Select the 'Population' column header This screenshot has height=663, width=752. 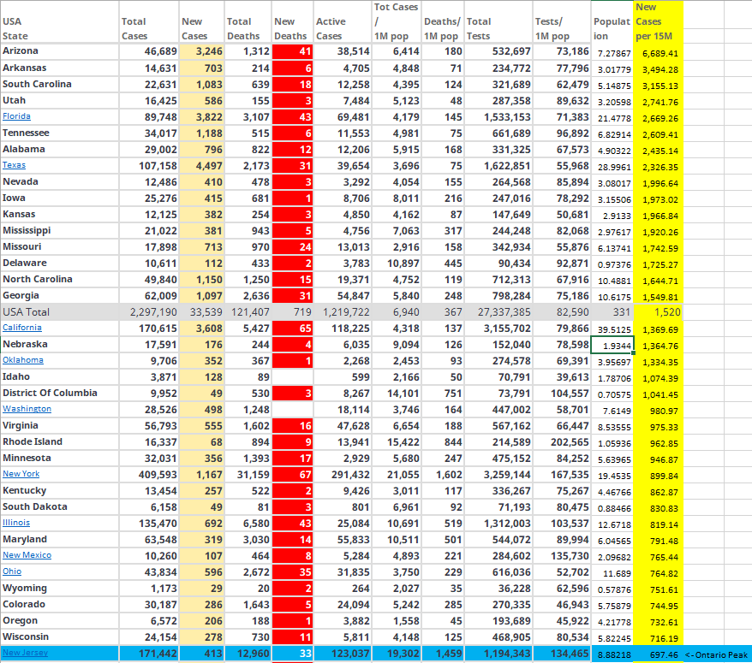[612, 22]
